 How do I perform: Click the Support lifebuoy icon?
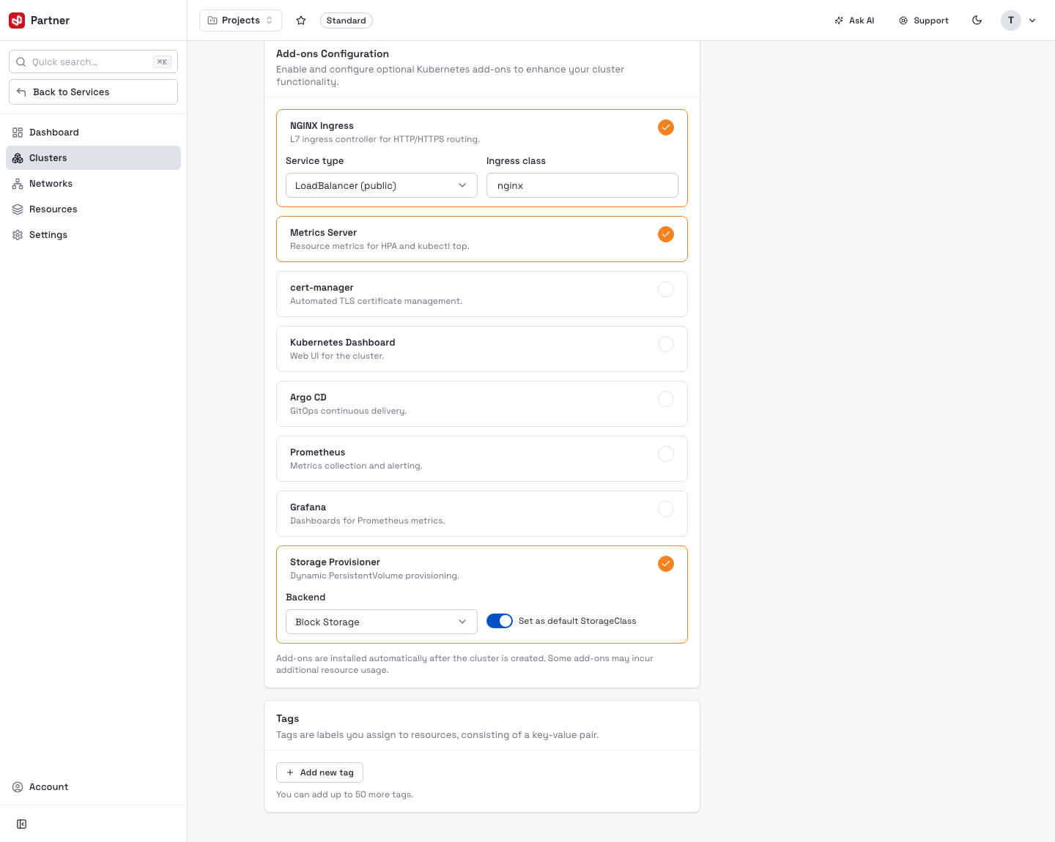click(903, 21)
